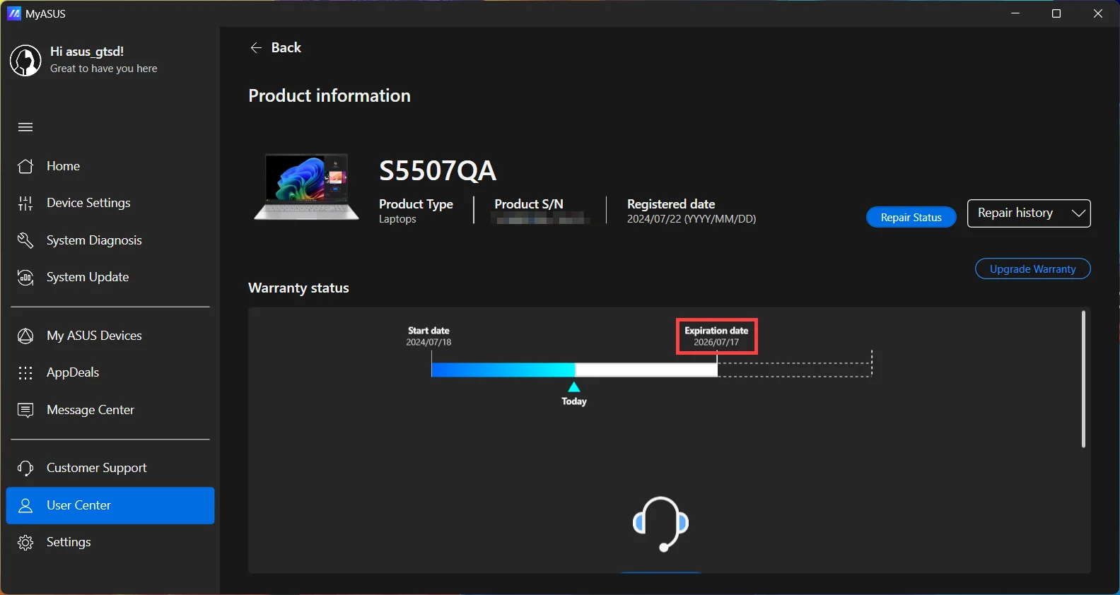1120x595 pixels.
Task: Click the System Update icon
Action: [x=25, y=277]
